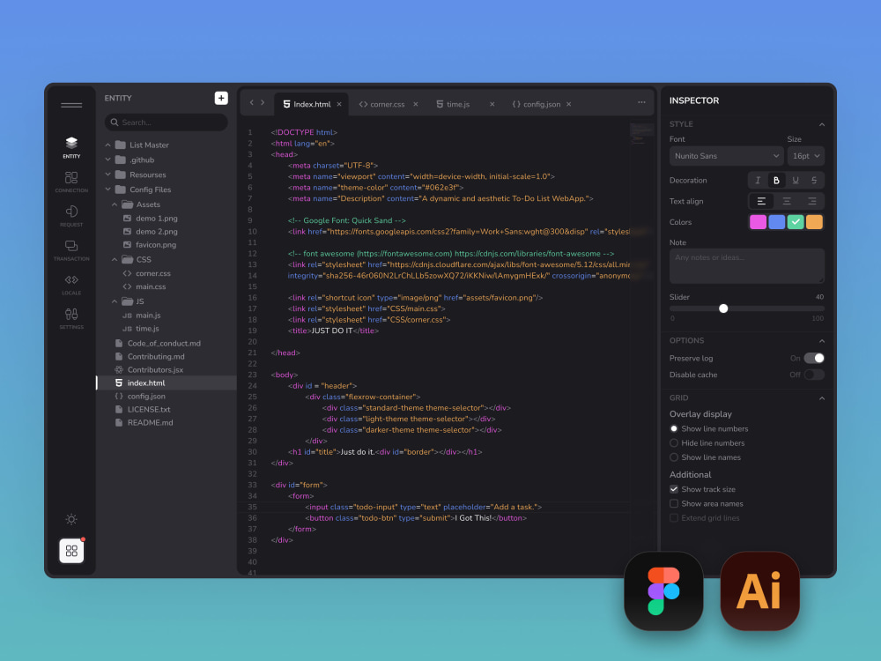
Task: Uncheck Show track size checkbox
Action: click(x=674, y=489)
